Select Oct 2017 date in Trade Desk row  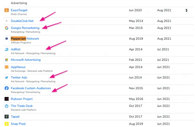click(136, 106)
